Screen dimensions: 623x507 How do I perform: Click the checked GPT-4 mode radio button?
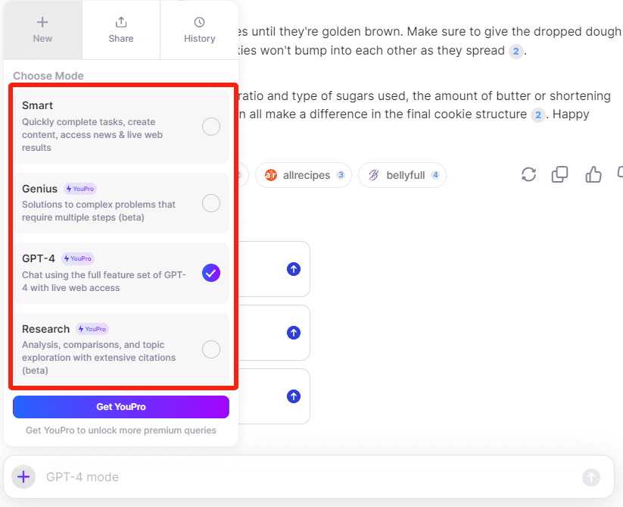211,273
